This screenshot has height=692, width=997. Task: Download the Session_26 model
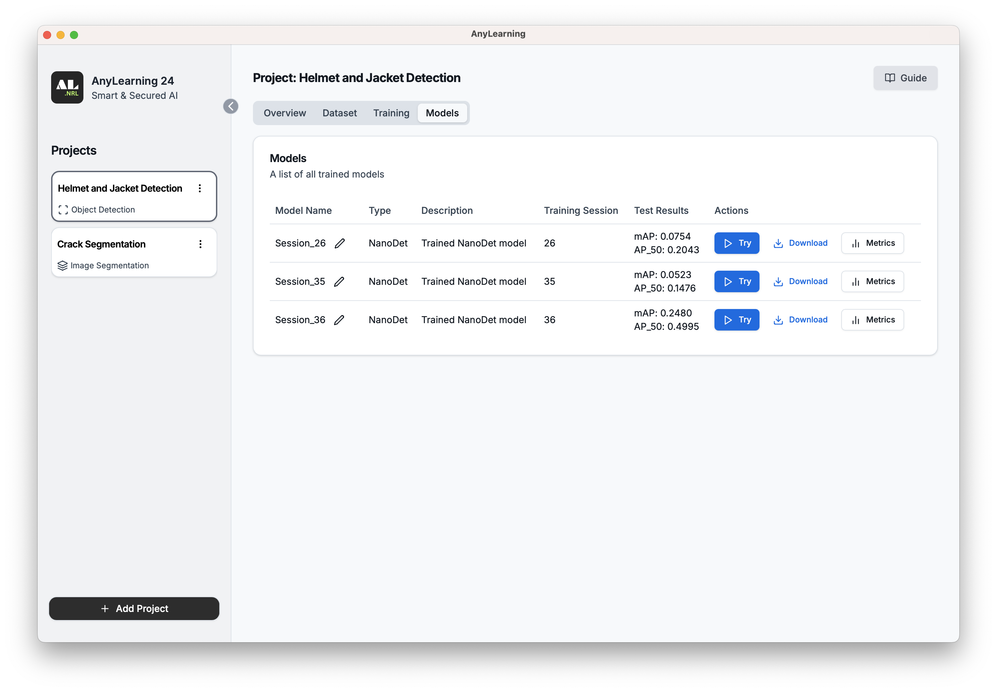click(x=800, y=243)
